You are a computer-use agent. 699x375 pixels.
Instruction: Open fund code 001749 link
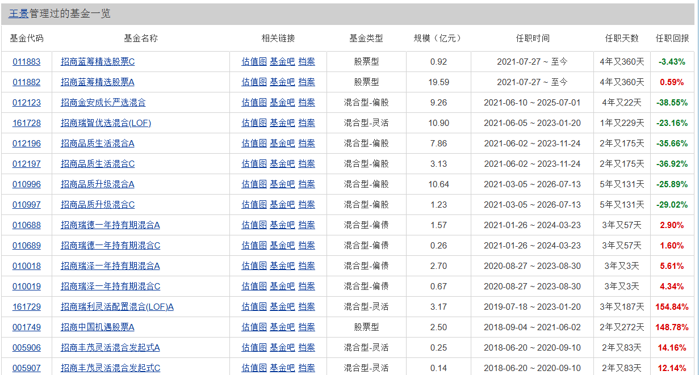27,327
